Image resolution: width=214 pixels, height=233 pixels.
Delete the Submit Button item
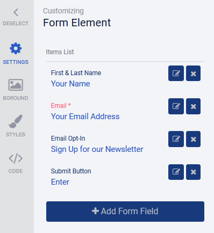point(193,172)
